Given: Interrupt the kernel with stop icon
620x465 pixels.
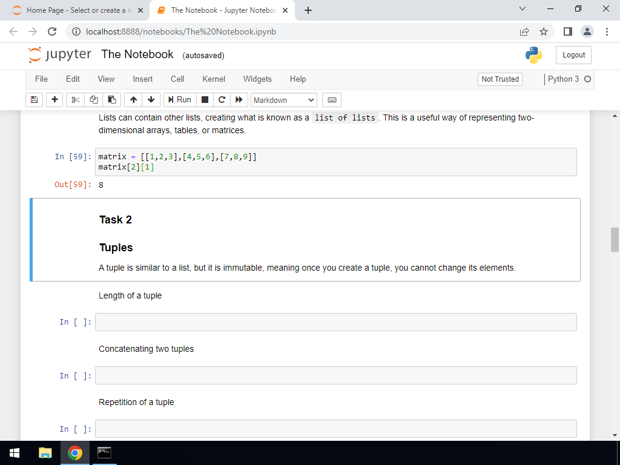Looking at the screenshot, I should [x=205, y=100].
